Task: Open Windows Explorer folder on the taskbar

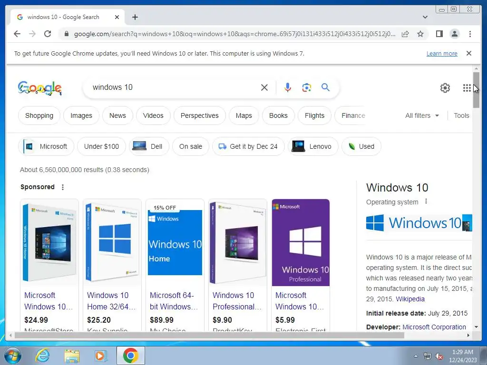Action: (x=72, y=355)
